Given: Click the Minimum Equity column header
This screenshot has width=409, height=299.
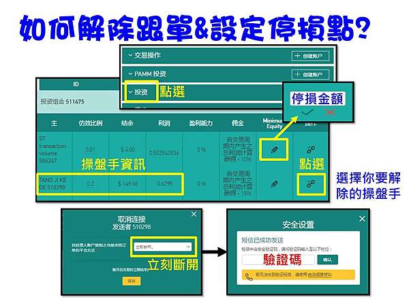Looking at the screenshot, I should click(273, 123).
